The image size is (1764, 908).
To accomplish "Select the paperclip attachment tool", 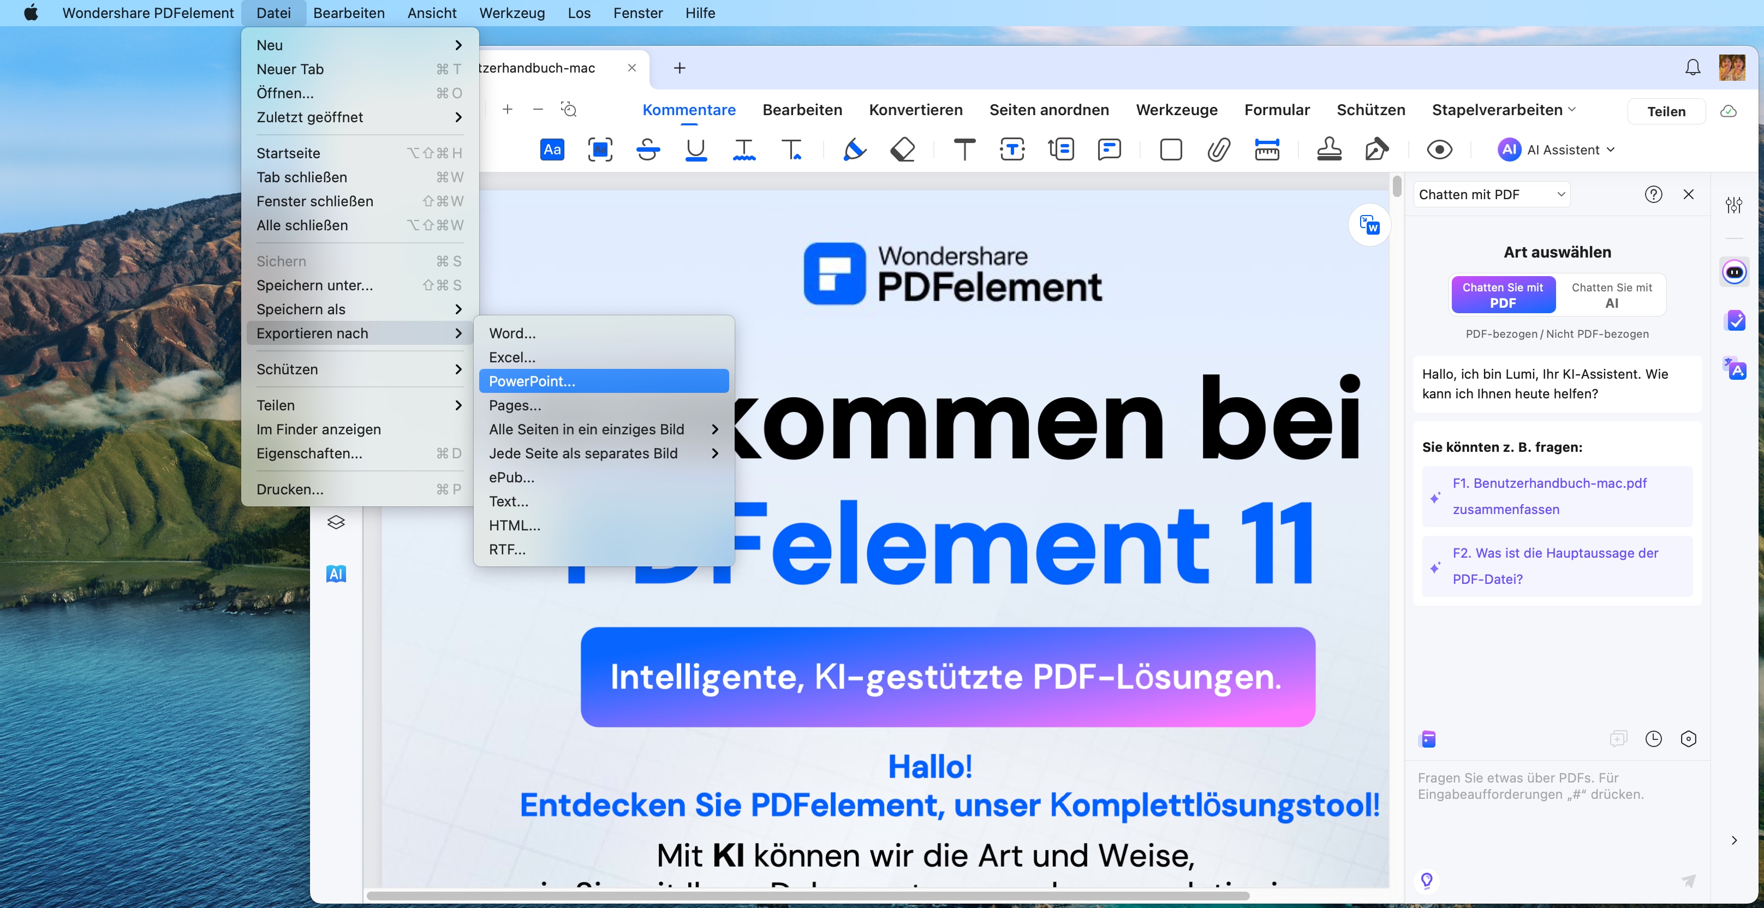I will tap(1218, 150).
